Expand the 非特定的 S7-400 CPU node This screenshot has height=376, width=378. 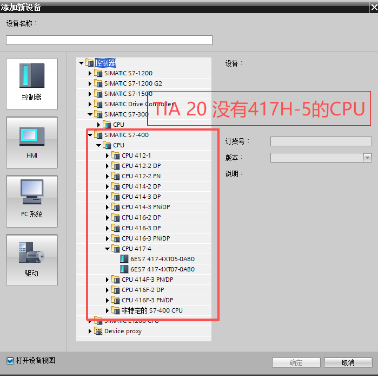point(107,310)
